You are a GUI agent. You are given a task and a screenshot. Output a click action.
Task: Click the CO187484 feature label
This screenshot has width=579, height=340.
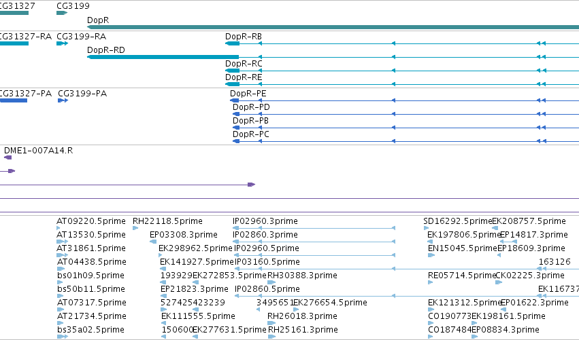pyautogui.click(x=450, y=330)
